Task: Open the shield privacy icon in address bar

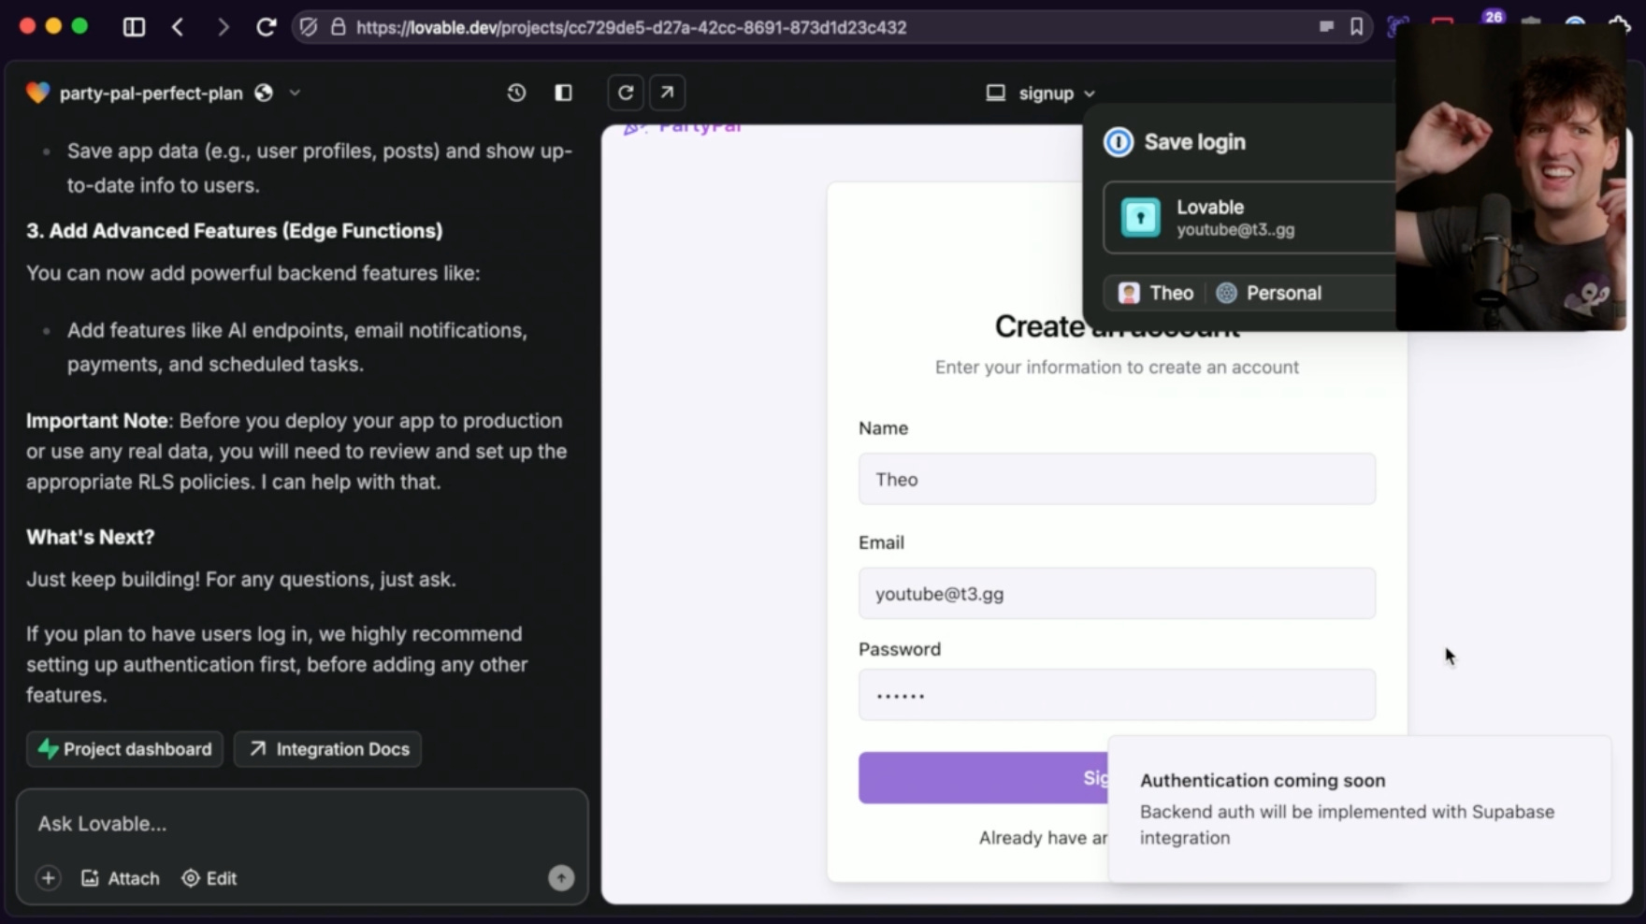Action: click(309, 27)
